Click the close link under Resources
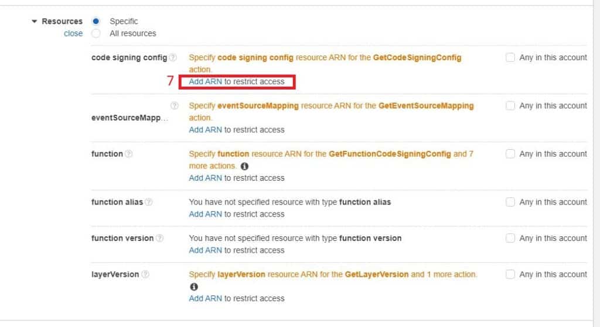This screenshot has width=600, height=327. pyautogui.click(x=73, y=33)
